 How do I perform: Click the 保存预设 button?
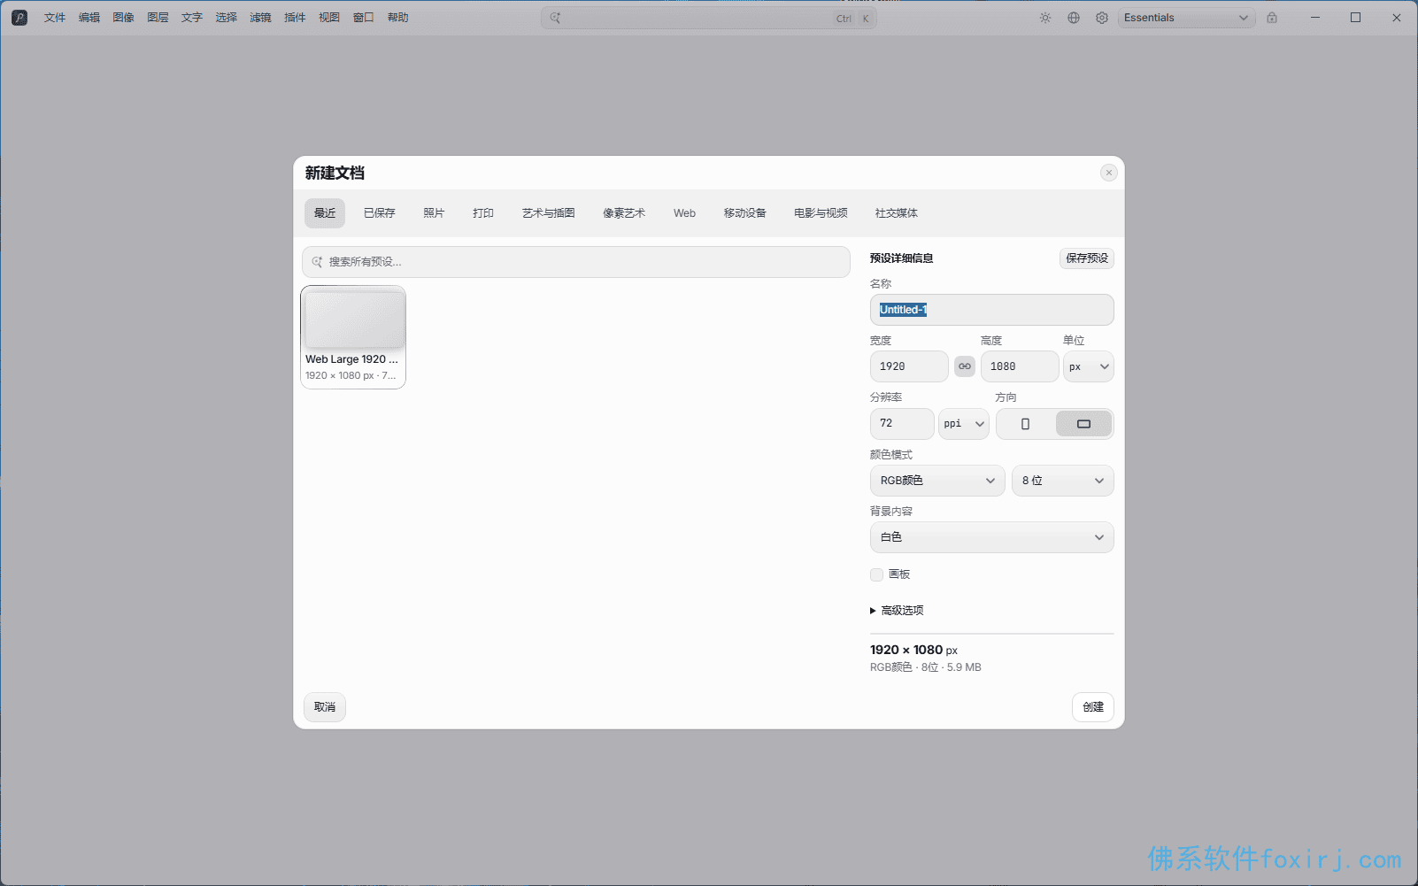[x=1087, y=258]
